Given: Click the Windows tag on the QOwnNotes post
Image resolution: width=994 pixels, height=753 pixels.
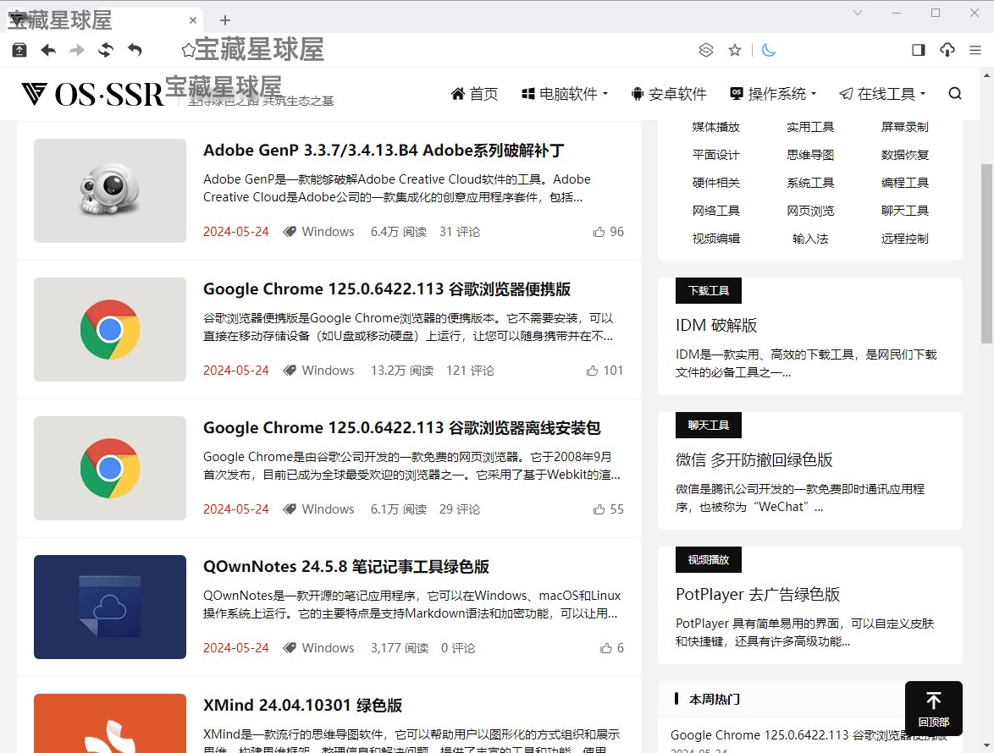Looking at the screenshot, I should click(328, 648).
